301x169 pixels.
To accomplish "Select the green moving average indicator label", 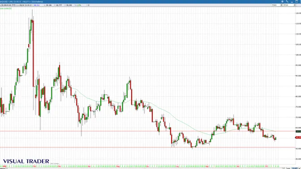I will pyautogui.click(x=6, y=8).
